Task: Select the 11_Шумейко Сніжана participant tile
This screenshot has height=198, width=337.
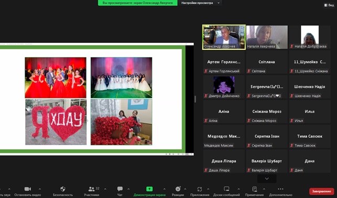Action: click(x=310, y=62)
